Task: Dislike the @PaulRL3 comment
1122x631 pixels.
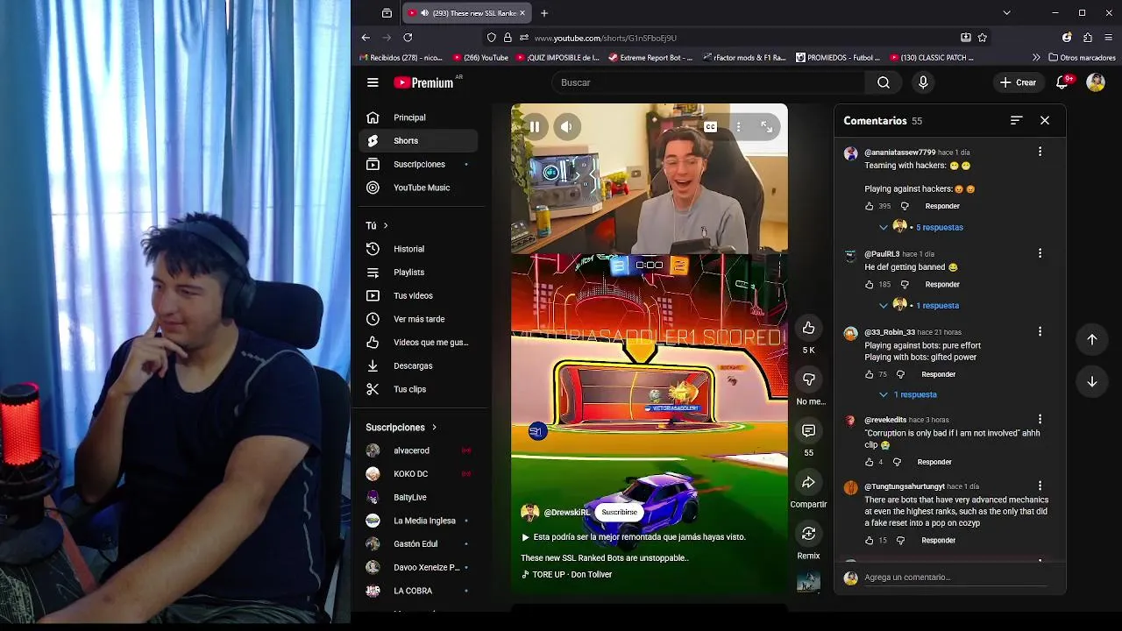Action: 905,284
